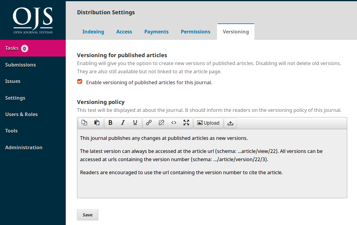Viewport: 357px width, 225px height.
Task: Open the Indexing tab
Action: (93, 32)
